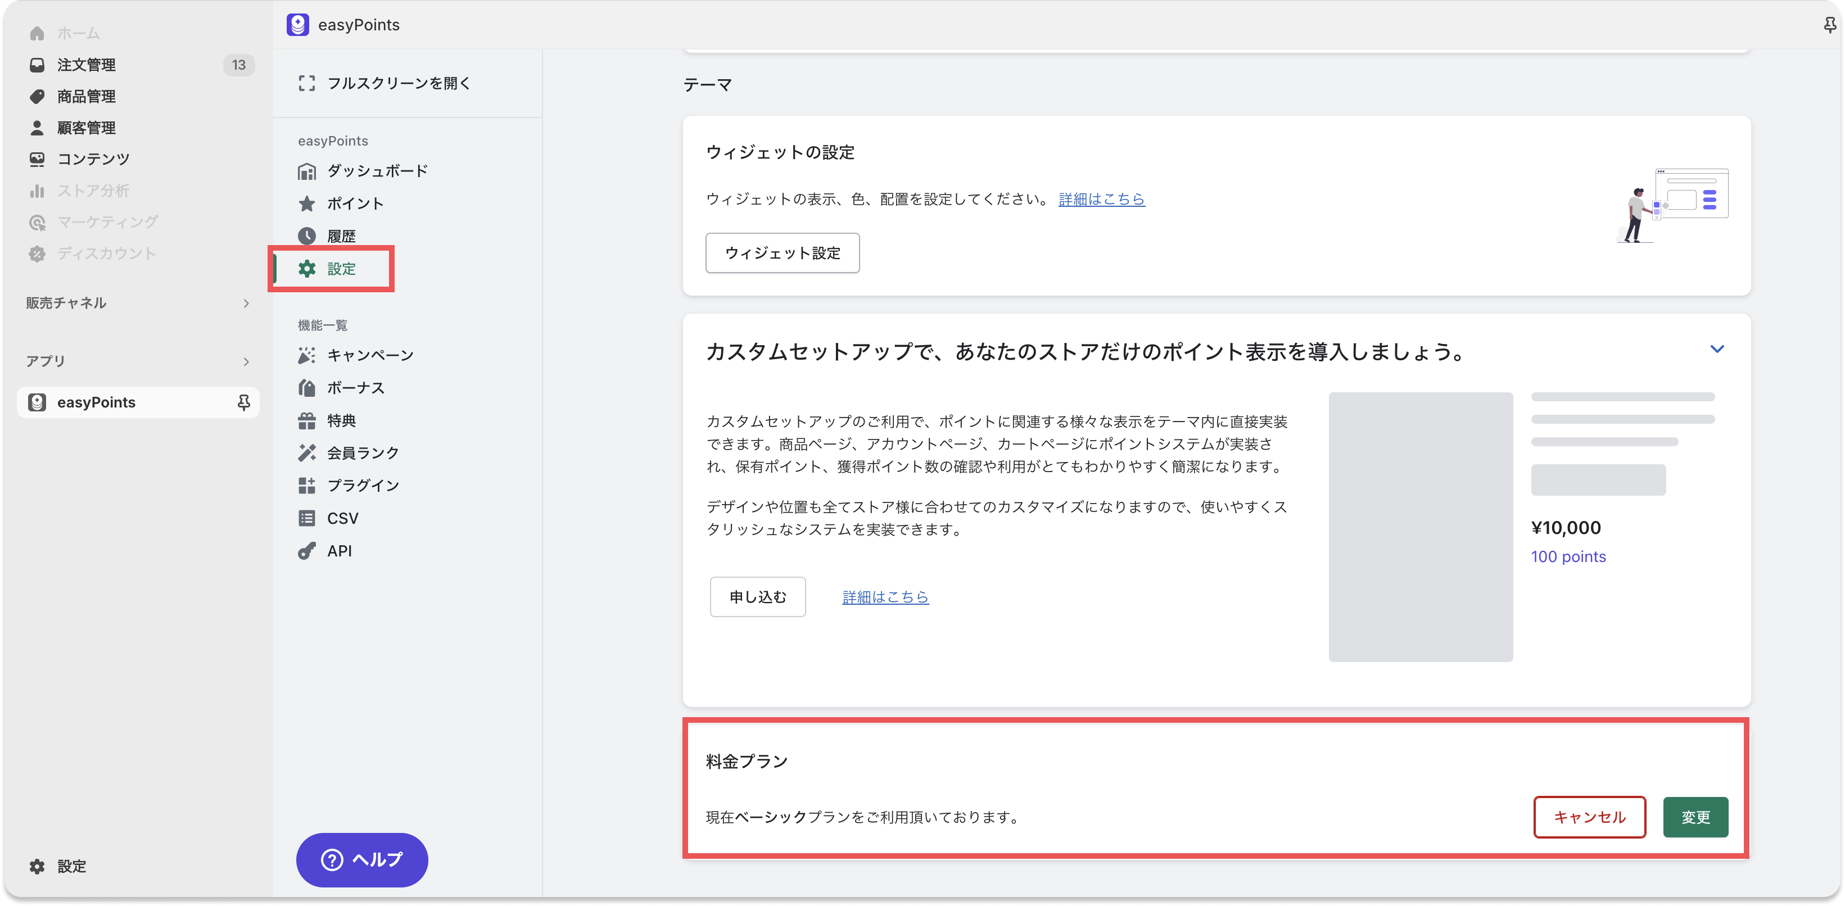Click the fullscreen open icon
This screenshot has height=906, width=1845.
[306, 83]
